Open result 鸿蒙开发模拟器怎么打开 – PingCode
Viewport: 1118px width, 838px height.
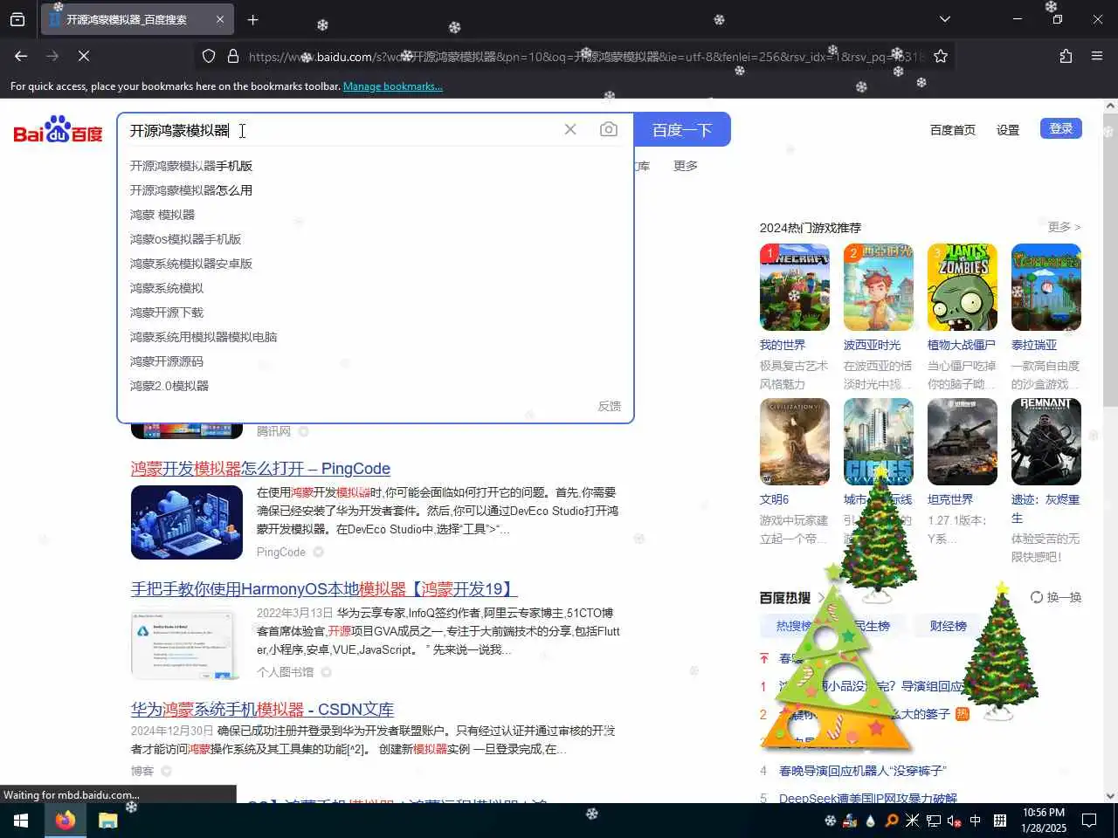260,469
